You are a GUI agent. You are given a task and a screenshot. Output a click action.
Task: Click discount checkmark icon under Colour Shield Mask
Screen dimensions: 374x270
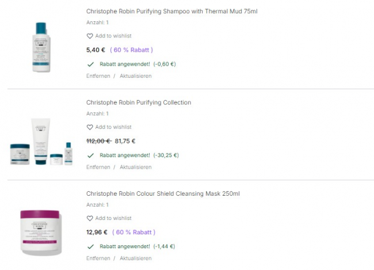click(x=90, y=246)
